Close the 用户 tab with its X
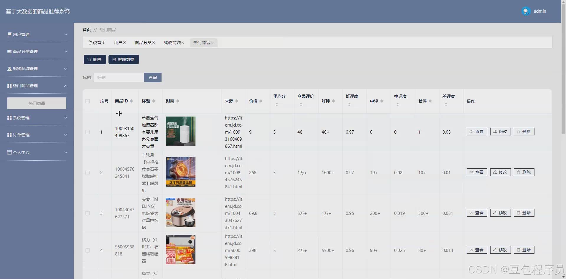The image size is (566, 279). click(x=124, y=43)
